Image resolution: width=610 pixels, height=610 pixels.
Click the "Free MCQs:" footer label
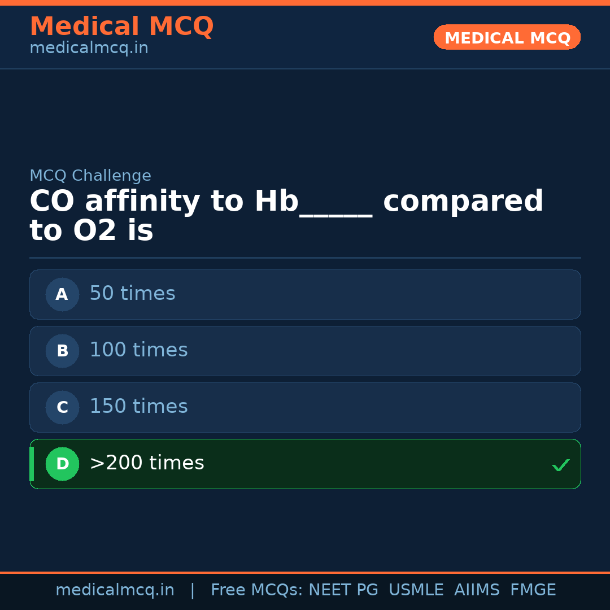pyautogui.click(x=257, y=590)
